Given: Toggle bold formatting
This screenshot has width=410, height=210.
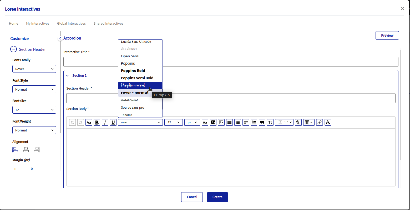Looking at the screenshot, I should 97,122.
